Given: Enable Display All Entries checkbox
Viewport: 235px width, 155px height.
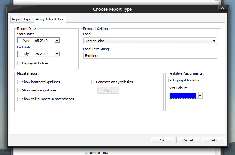Looking at the screenshot, I should pos(20,63).
